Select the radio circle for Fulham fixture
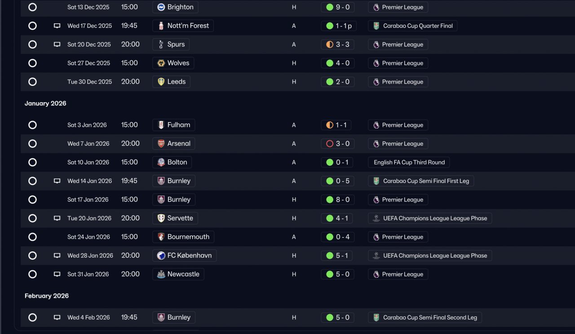The height and width of the screenshot is (334, 575). coord(32,125)
